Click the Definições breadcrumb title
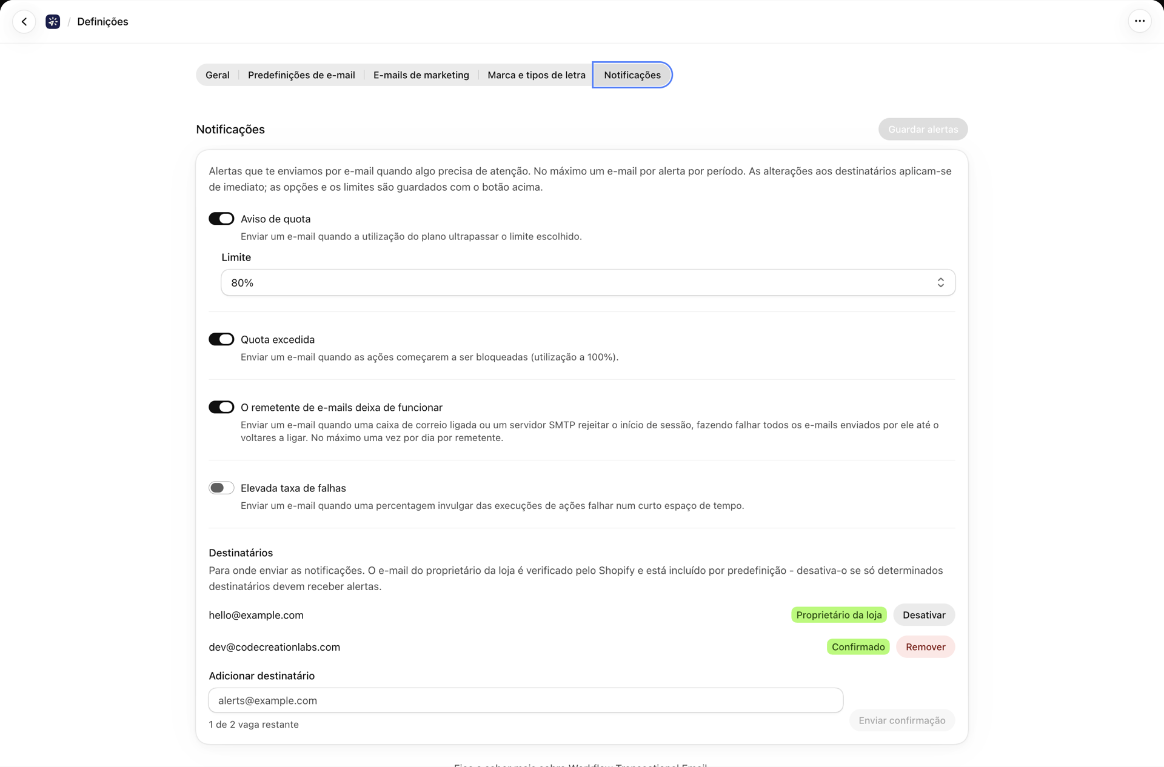This screenshot has height=767, width=1164. (102, 22)
